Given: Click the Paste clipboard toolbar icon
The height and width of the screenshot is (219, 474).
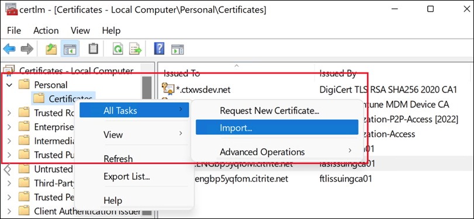Looking at the screenshot, I should tap(94, 48).
